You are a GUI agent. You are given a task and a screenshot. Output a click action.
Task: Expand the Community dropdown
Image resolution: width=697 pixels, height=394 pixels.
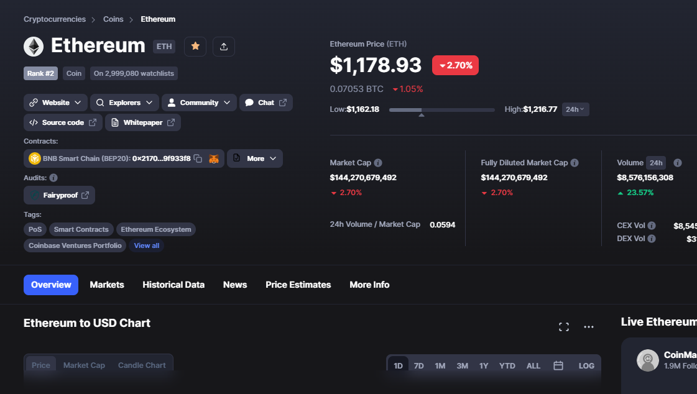199,103
